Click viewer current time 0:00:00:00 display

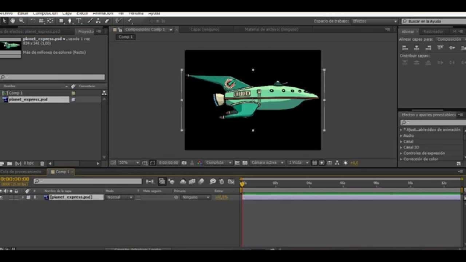[169, 163]
